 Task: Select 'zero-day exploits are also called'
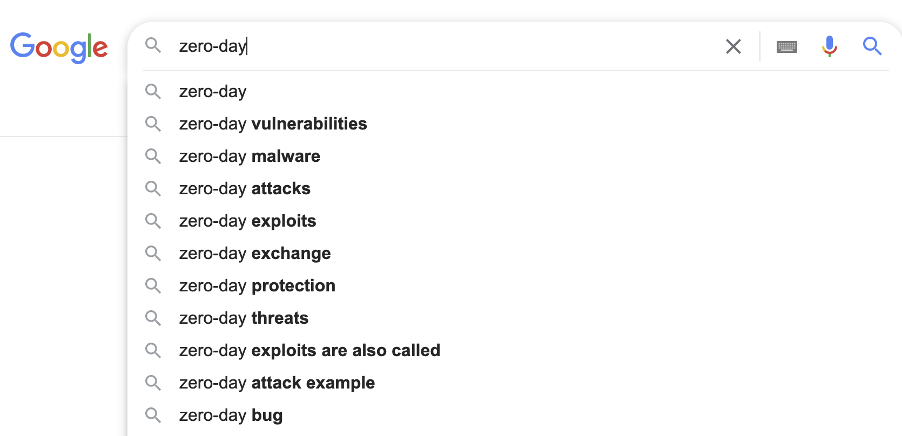(x=309, y=351)
